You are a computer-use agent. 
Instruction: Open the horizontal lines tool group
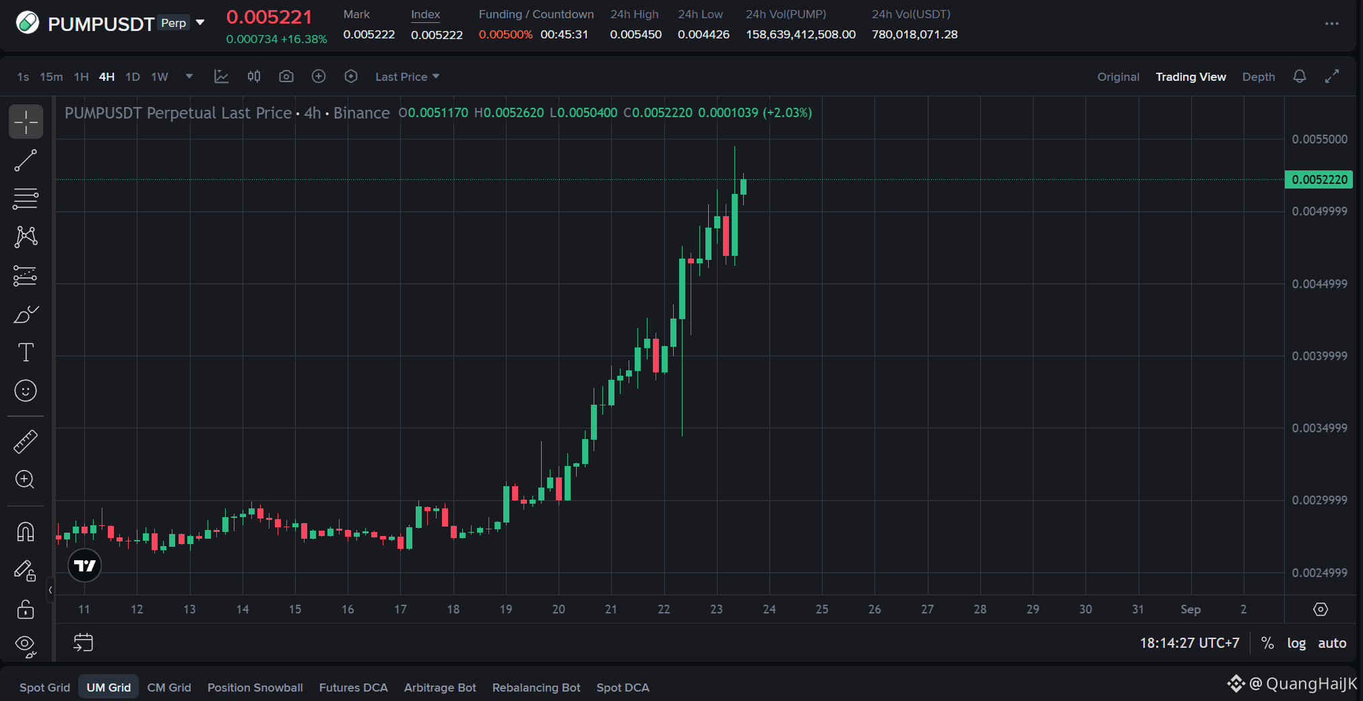coord(26,199)
